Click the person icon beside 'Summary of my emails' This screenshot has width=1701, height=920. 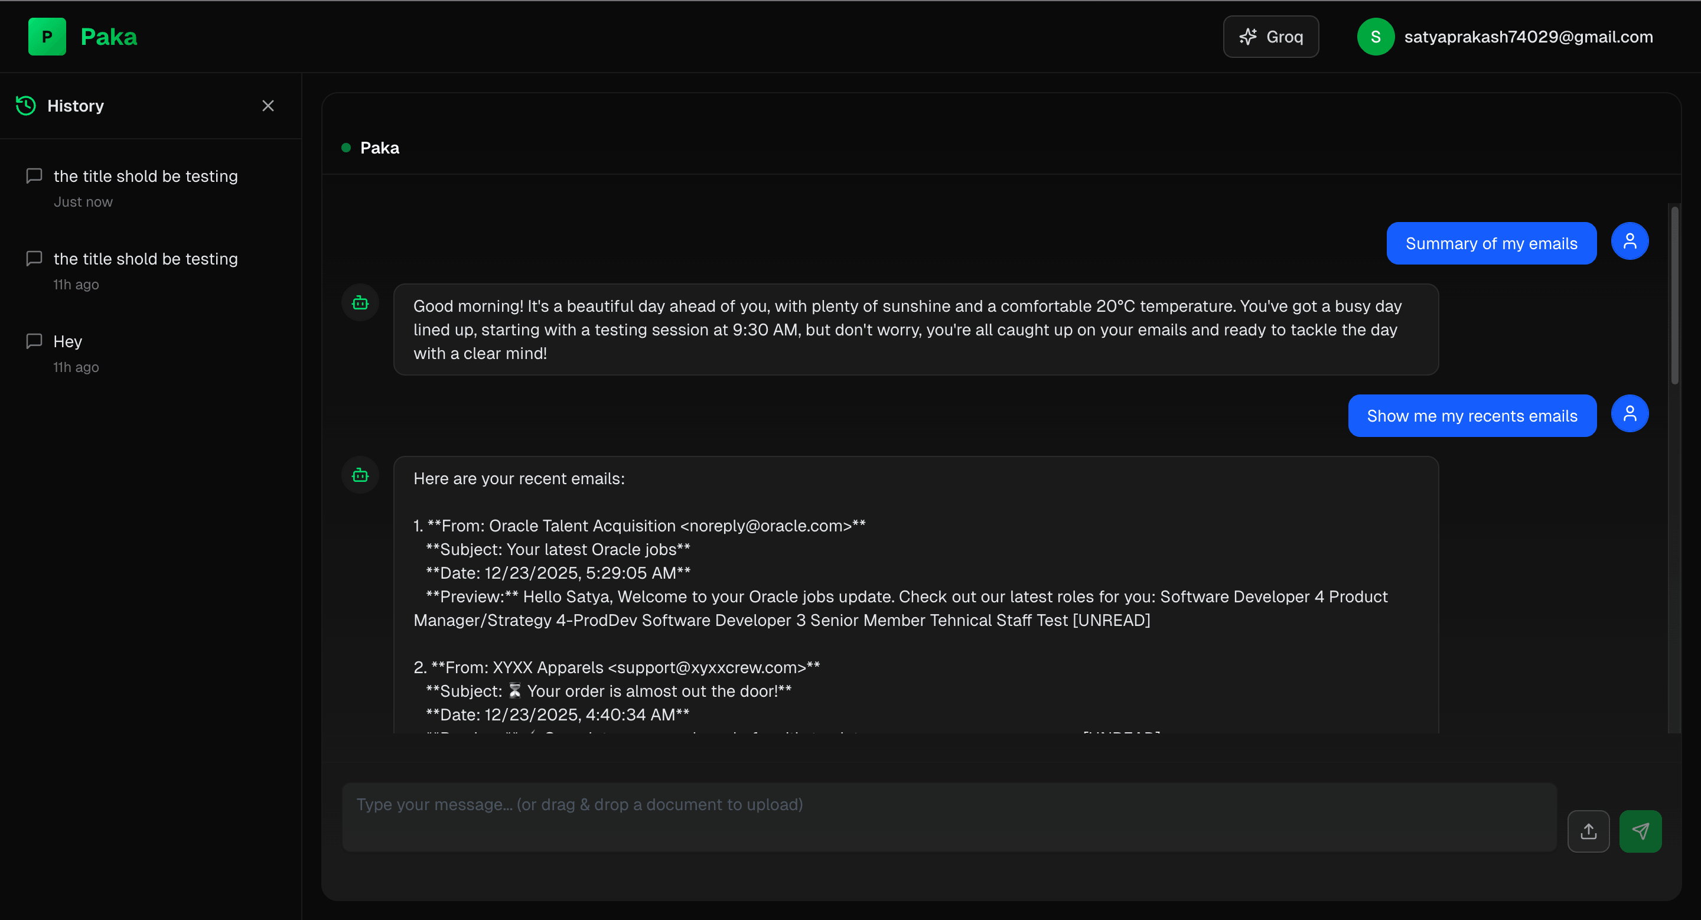[x=1629, y=241]
